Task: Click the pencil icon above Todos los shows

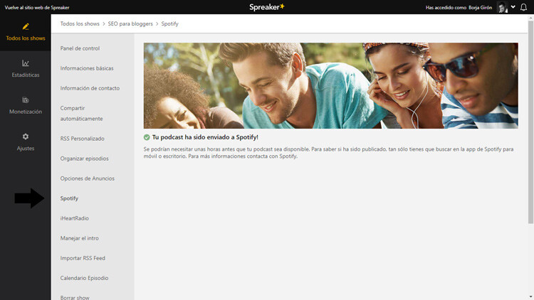Action: (x=26, y=26)
